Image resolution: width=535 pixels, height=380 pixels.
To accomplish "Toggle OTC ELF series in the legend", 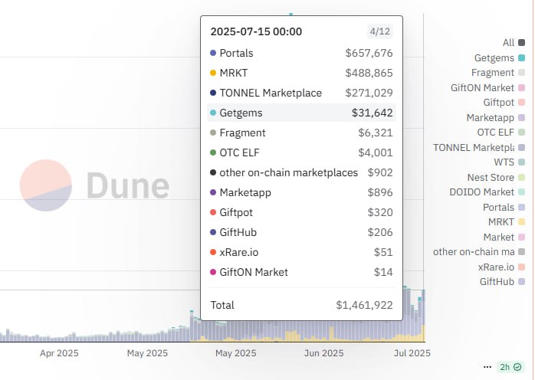I will coord(501,133).
